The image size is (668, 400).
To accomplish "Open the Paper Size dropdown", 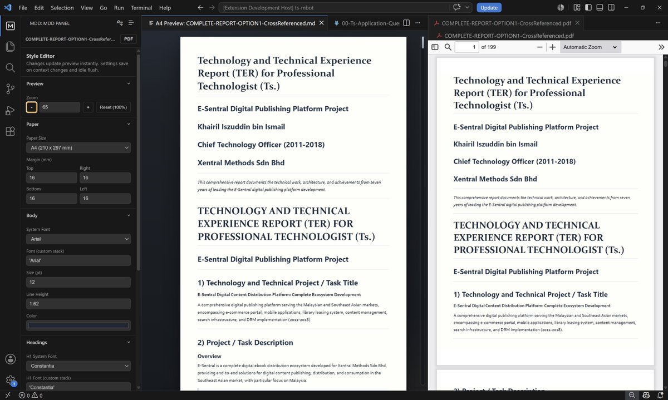I will pyautogui.click(x=78, y=148).
